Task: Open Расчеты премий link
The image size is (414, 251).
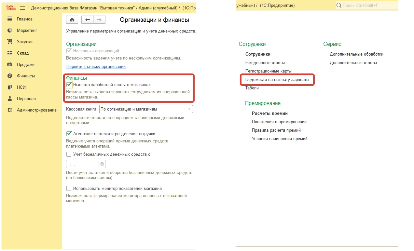Action: (270, 113)
